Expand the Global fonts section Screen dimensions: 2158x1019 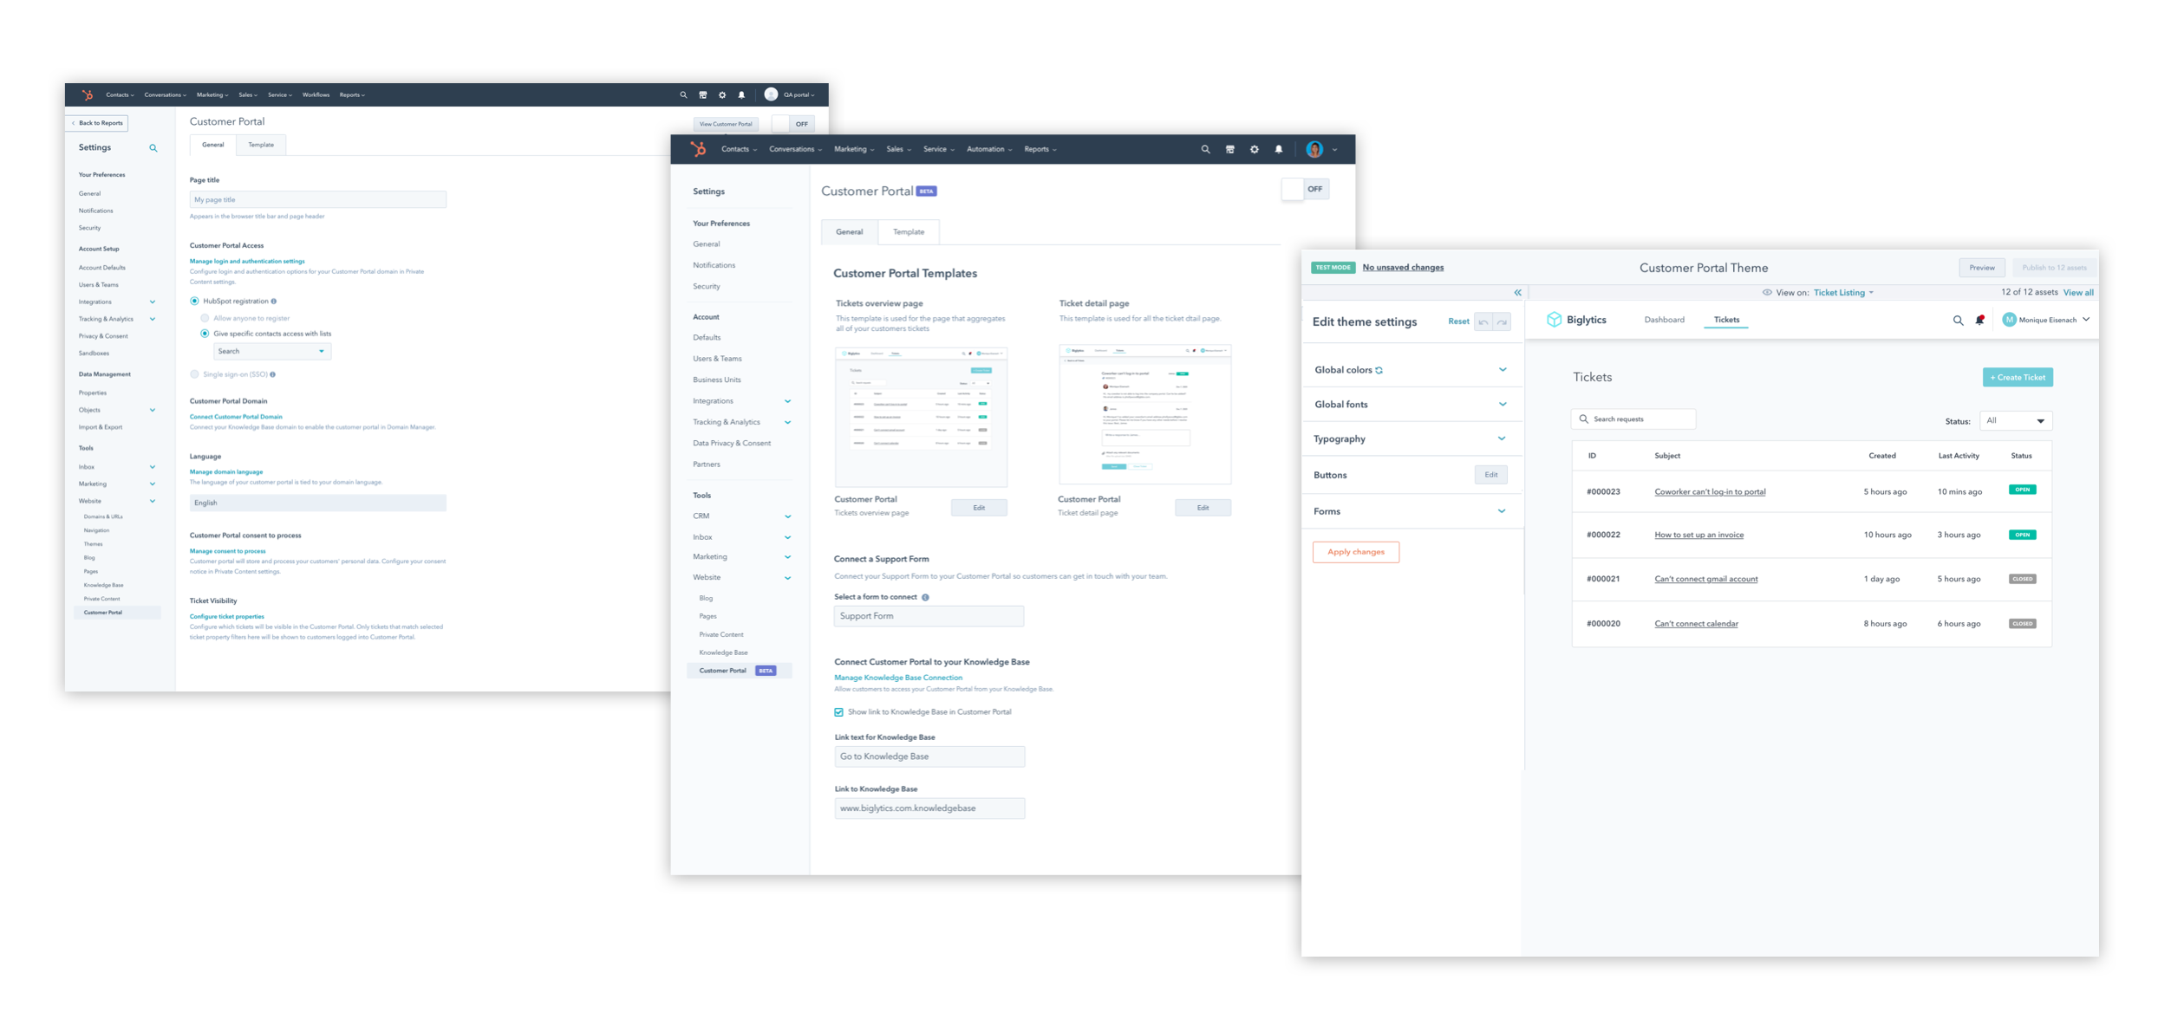click(1502, 405)
